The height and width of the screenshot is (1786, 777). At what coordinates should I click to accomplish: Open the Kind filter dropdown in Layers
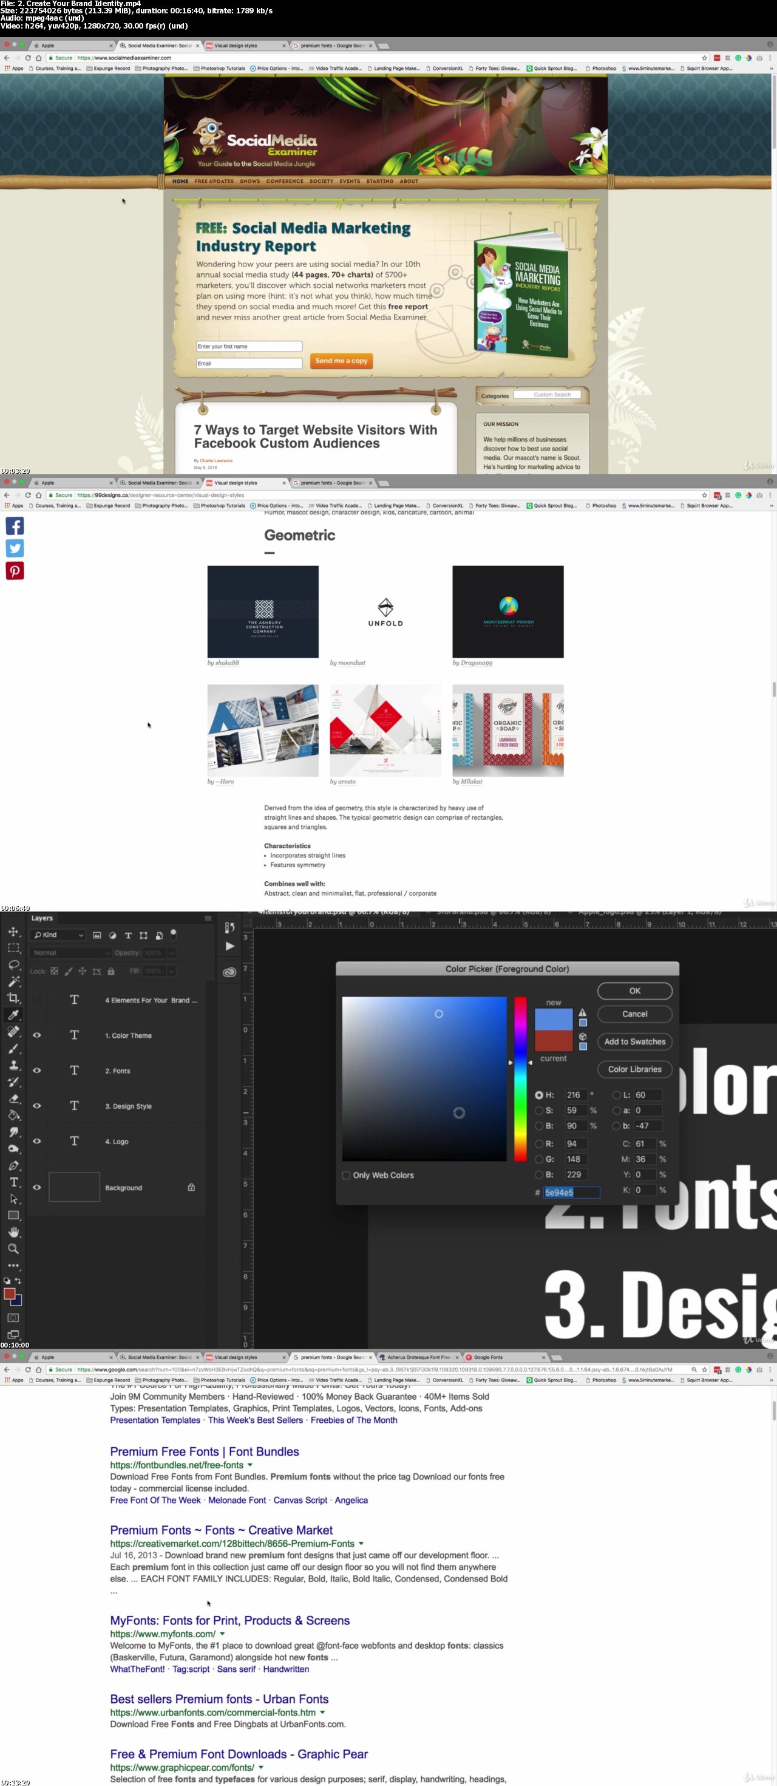click(x=58, y=935)
